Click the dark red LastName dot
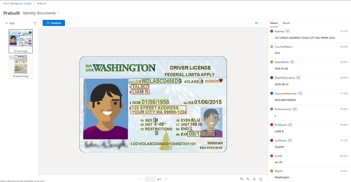The image size is (351, 182). (272, 141)
